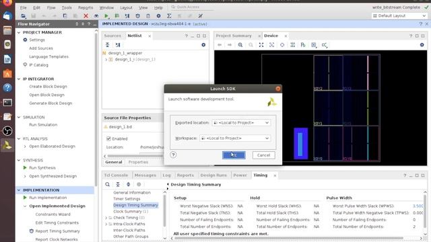
Task: Expand Intra-Clock Paths tree node
Action: click(106, 224)
